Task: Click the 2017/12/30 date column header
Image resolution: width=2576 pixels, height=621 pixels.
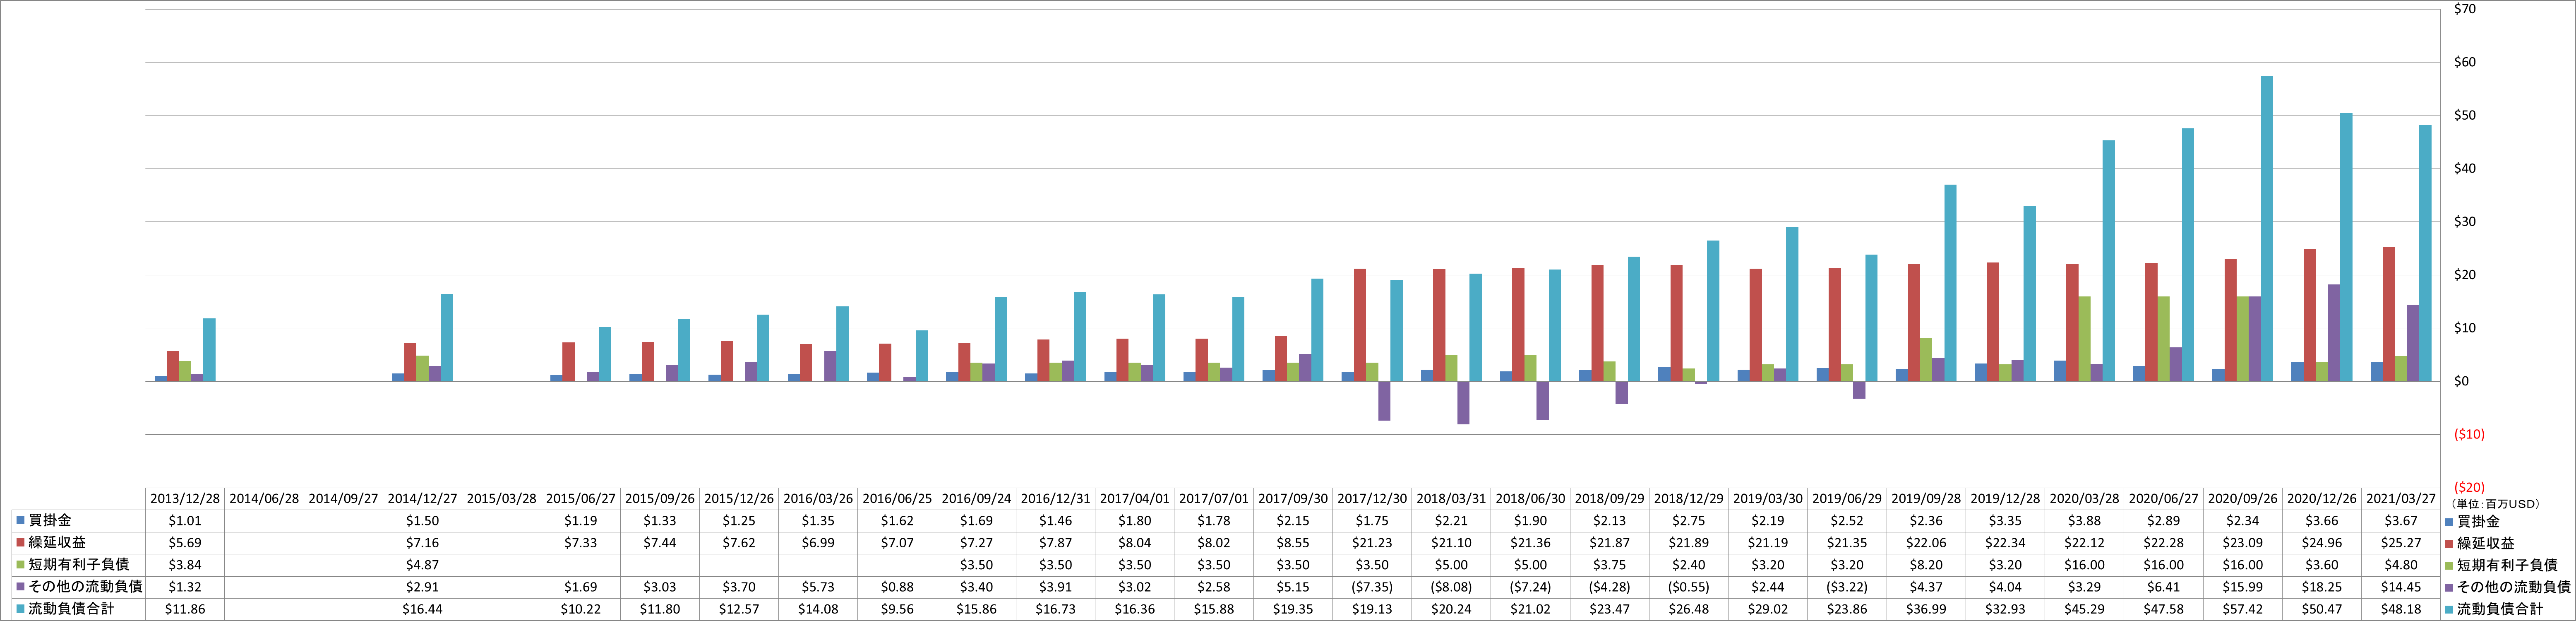Action: pyautogui.click(x=1372, y=499)
